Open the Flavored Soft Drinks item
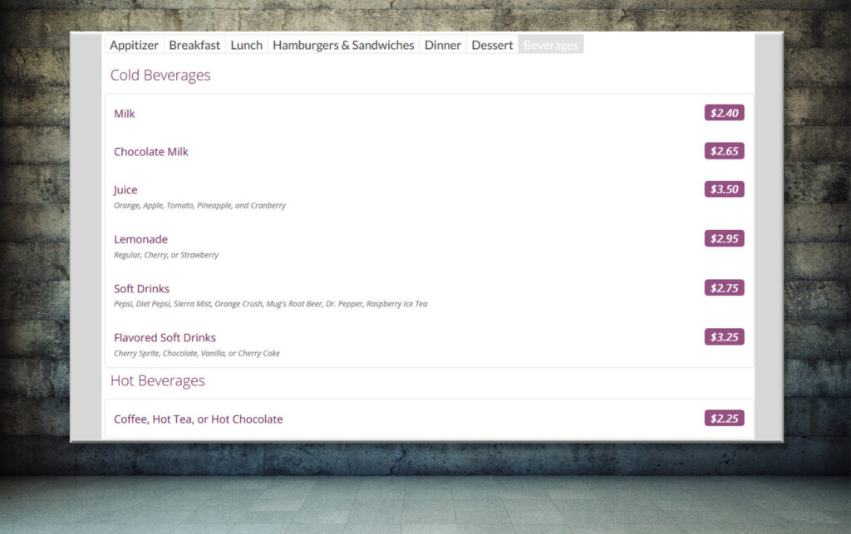Image resolution: width=851 pixels, height=534 pixels. [x=165, y=338]
